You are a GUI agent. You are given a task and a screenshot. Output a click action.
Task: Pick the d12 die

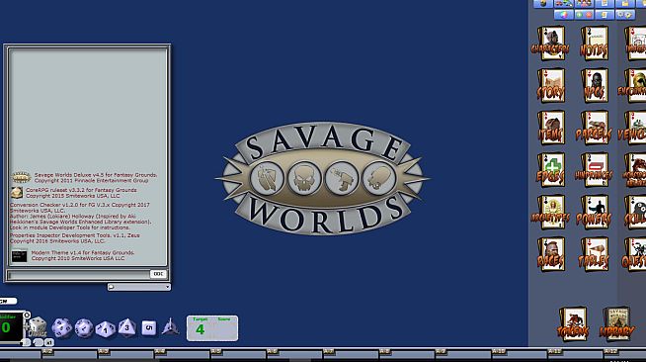84,328
